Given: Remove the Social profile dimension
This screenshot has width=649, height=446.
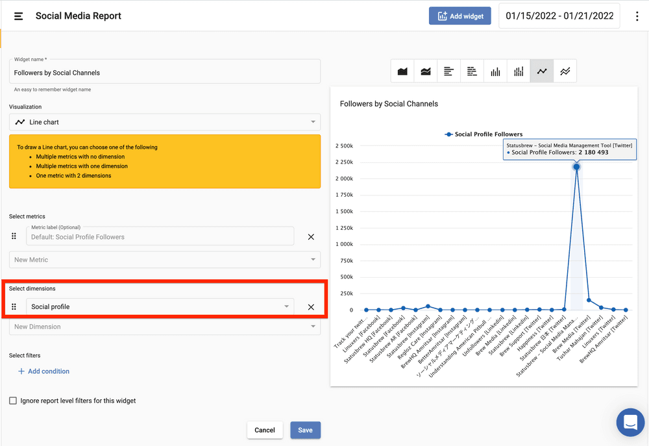Looking at the screenshot, I should coord(311,307).
